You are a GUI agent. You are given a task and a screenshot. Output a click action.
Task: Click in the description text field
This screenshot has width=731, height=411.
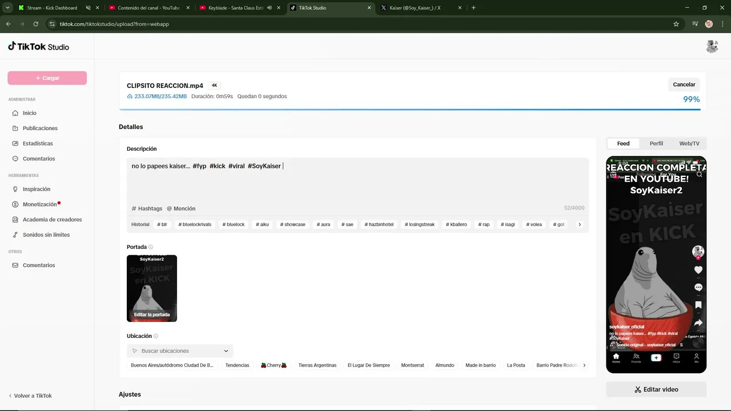coord(358,180)
